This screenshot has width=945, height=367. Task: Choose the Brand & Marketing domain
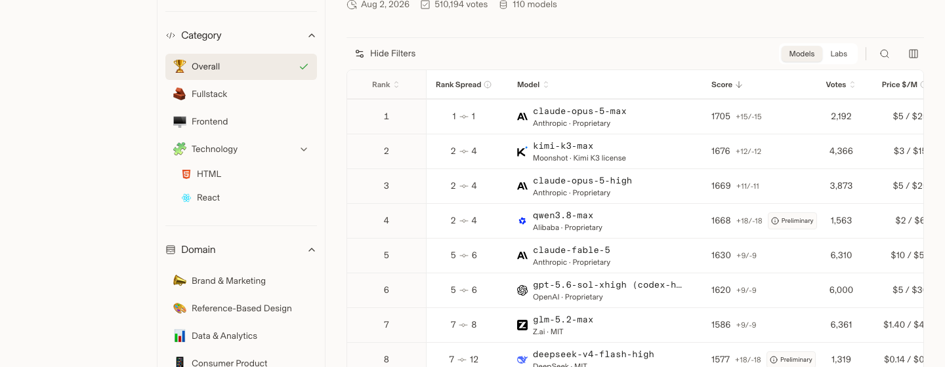point(241,280)
